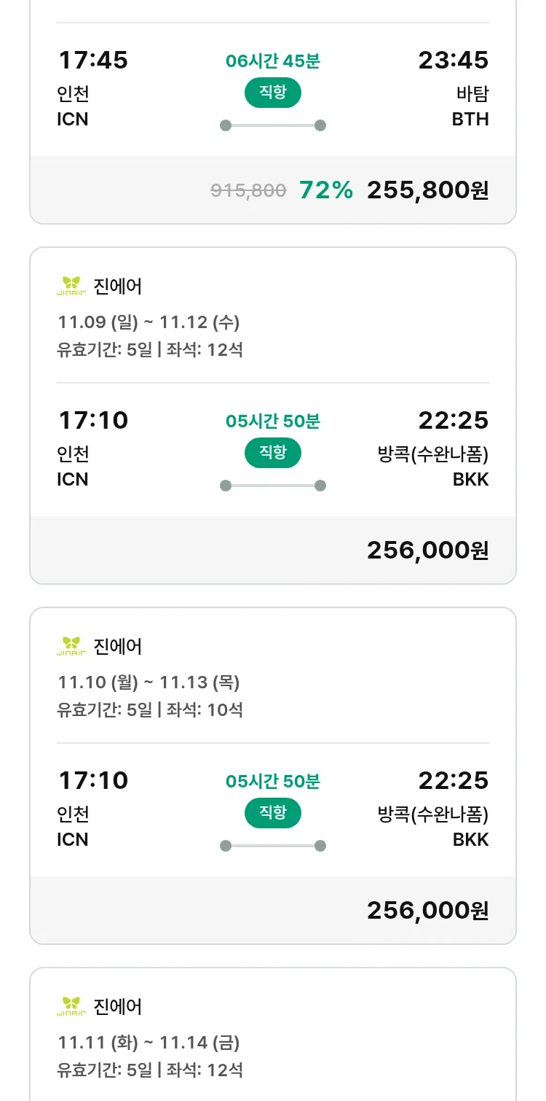
Task: Click the Jin Air logo on the 11.11 flight
Action: point(71,1006)
